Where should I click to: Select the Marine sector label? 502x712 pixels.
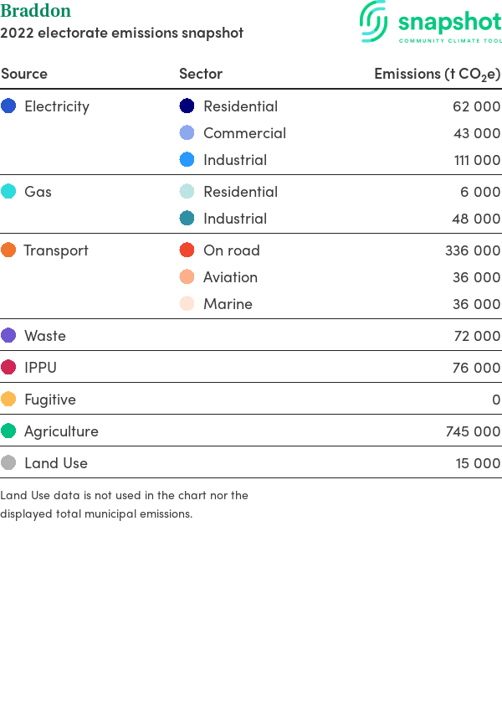pyautogui.click(x=228, y=304)
